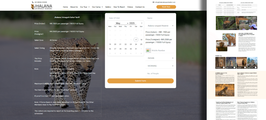This screenshot has width=266, height=120.
Task: Open the Contact Us page
Action: pyautogui.click(x=140, y=7)
